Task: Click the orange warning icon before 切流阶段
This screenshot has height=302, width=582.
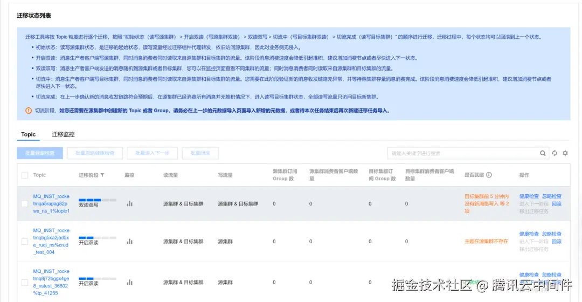Action: 29,111
